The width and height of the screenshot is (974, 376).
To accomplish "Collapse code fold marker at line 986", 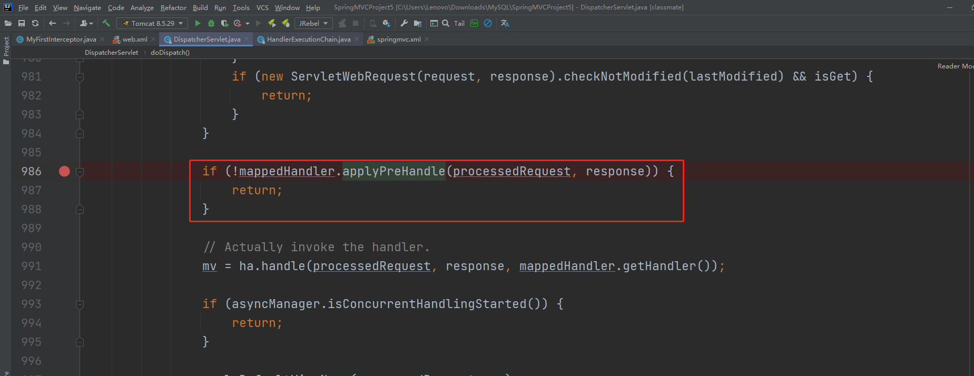I will click(80, 172).
